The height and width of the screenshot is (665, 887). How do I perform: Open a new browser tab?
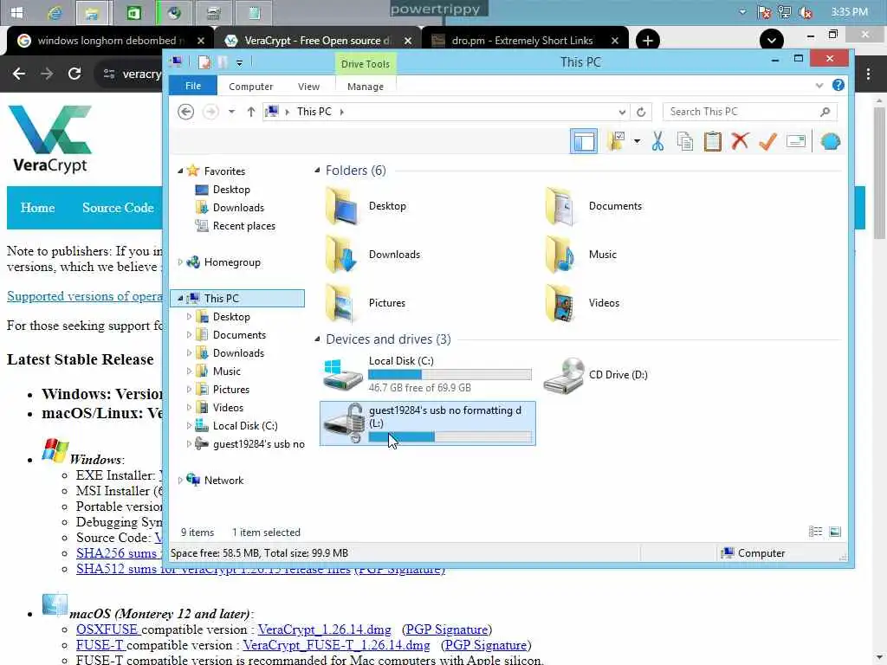coord(648,40)
